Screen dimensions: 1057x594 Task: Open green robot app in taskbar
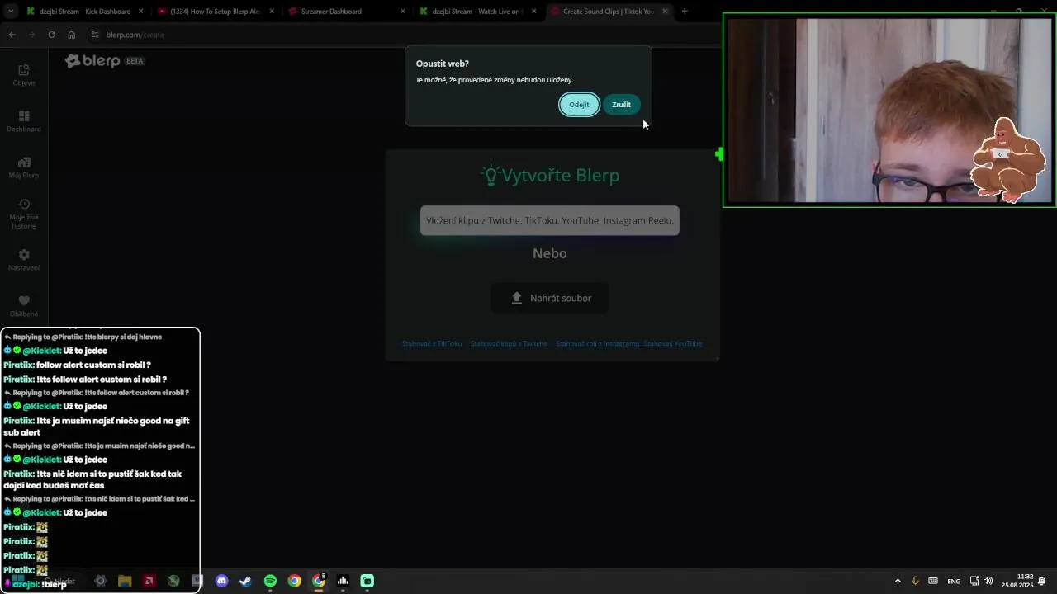pyautogui.click(x=367, y=581)
